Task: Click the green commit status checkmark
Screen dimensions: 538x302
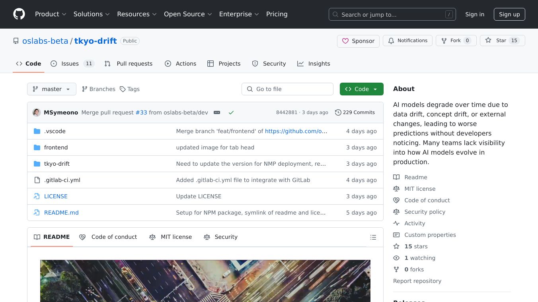Action: coord(231,112)
